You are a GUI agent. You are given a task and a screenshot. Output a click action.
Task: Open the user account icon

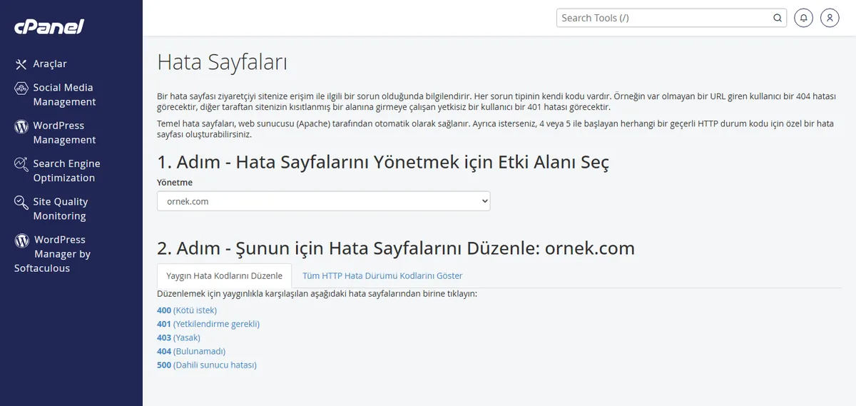(830, 18)
